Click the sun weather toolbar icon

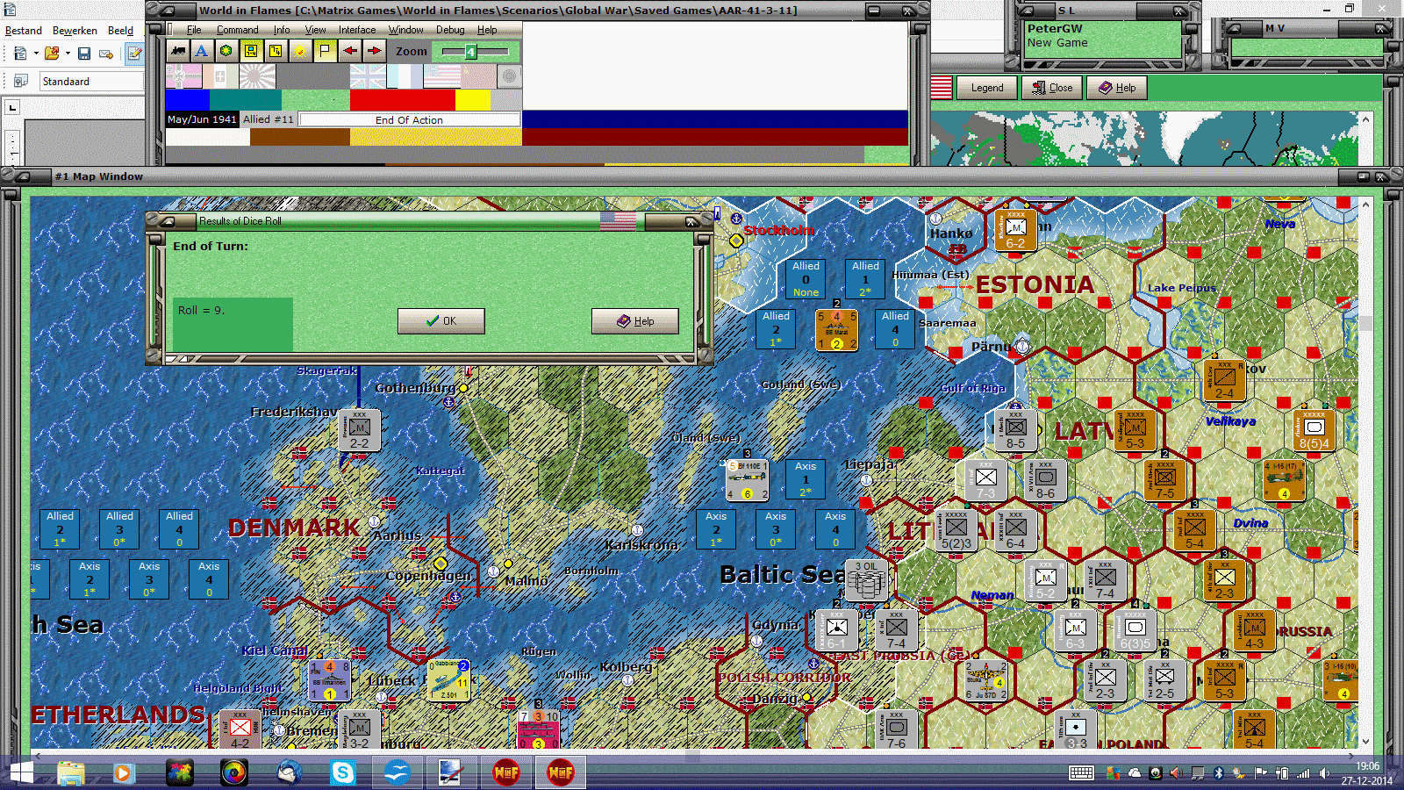pos(300,51)
